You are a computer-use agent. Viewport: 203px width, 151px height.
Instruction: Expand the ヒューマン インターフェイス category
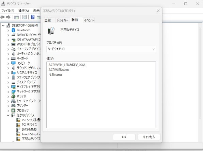(8, 101)
